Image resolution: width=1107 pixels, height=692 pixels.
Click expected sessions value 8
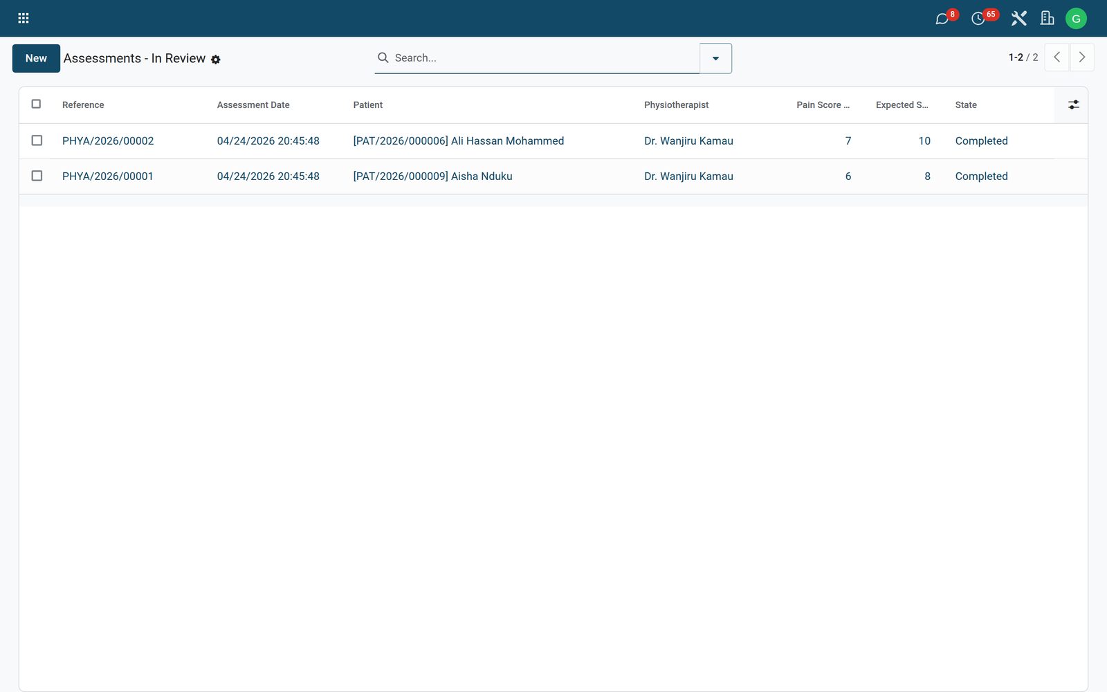927,176
